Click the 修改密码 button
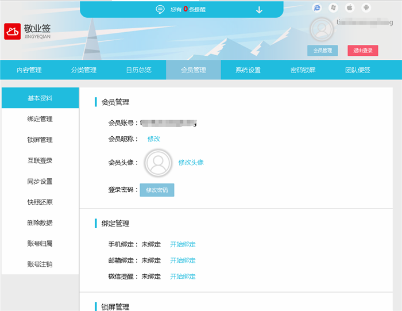 157,190
